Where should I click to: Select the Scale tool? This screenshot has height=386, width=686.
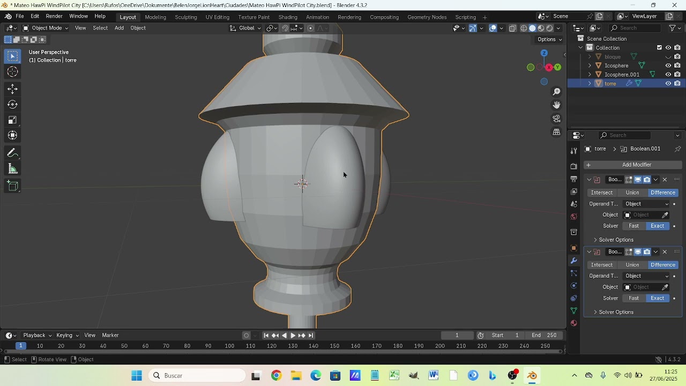coord(13,120)
